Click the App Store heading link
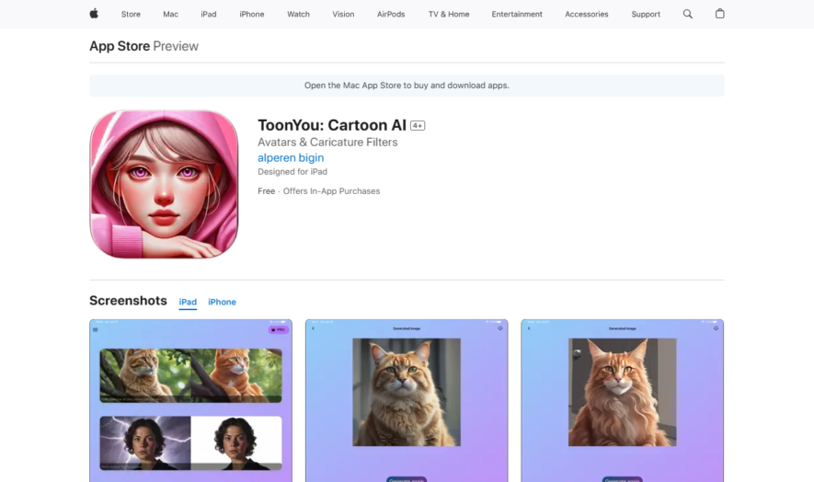This screenshot has height=482, width=814. [120, 46]
